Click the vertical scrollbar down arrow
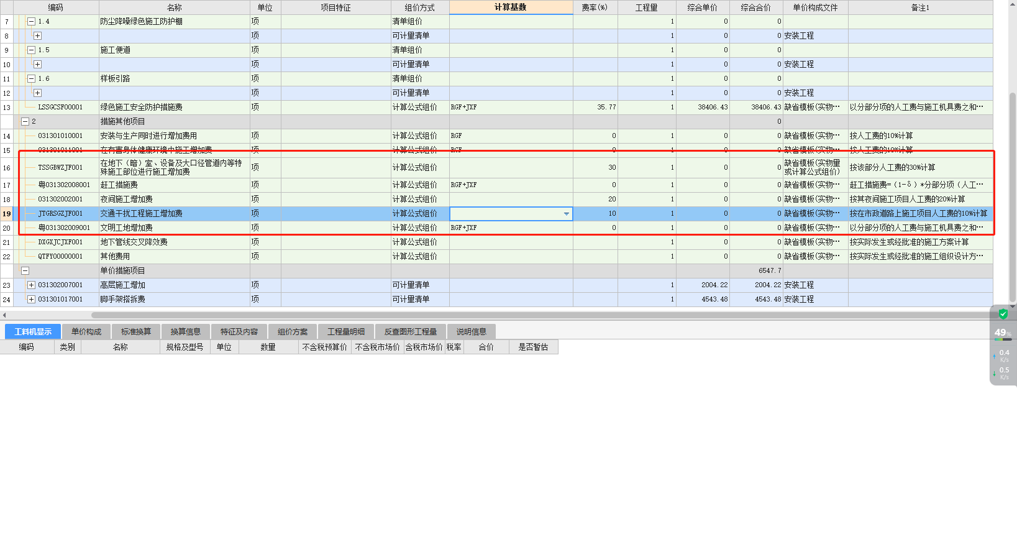This screenshot has height=534, width=1017. pos(1013,306)
